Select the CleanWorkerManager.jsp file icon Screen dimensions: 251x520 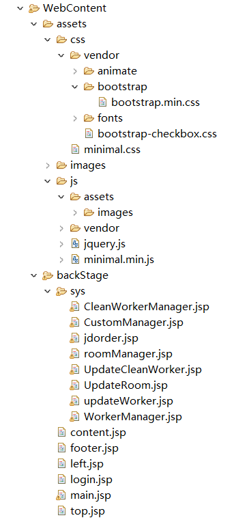(x=75, y=307)
